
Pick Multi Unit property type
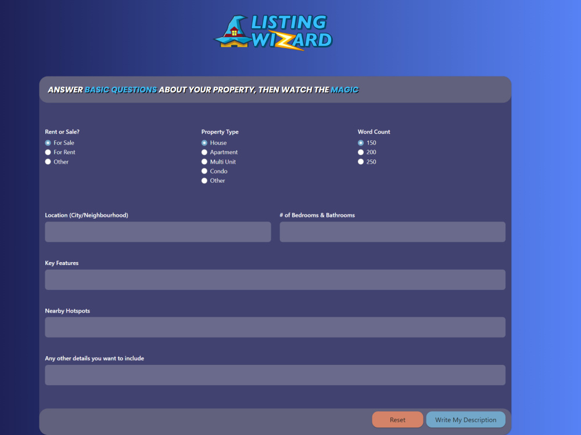[x=204, y=162]
